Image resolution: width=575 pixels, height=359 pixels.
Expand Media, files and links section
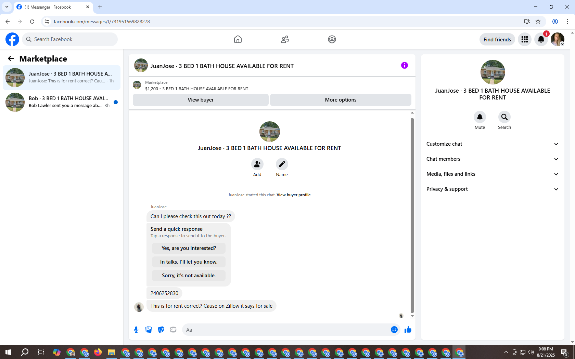pos(493,174)
